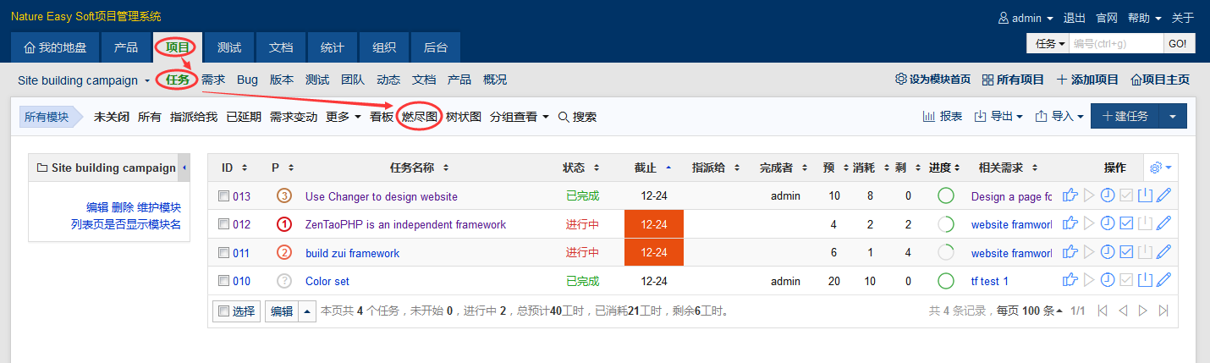Click the assign (hand) icon for task 013
The height and width of the screenshot is (363, 1210).
(x=1070, y=196)
